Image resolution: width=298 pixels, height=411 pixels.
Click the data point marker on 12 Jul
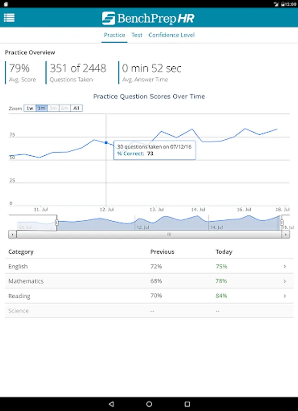pyautogui.click(x=106, y=142)
